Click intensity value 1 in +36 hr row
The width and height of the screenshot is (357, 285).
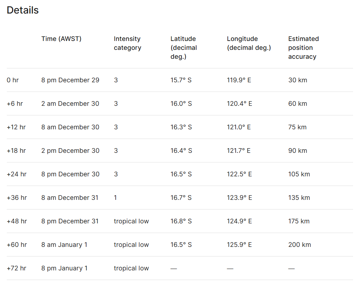pos(115,198)
